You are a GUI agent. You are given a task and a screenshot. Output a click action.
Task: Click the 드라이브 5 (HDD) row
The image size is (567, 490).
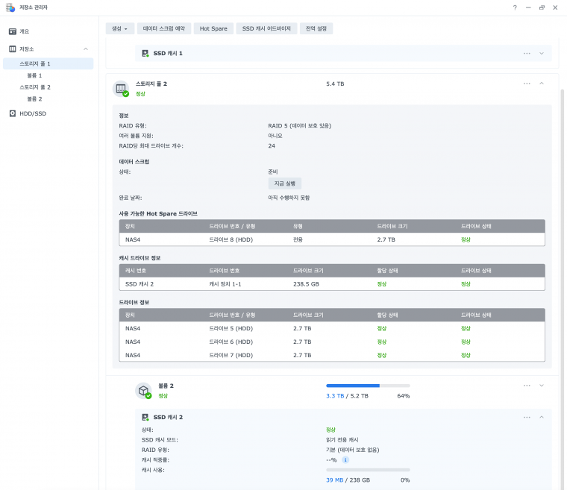pyautogui.click(x=332, y=328)
